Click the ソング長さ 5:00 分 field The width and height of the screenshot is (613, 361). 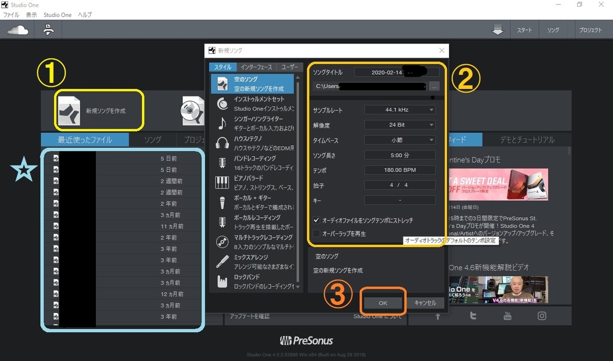[400, 155]
